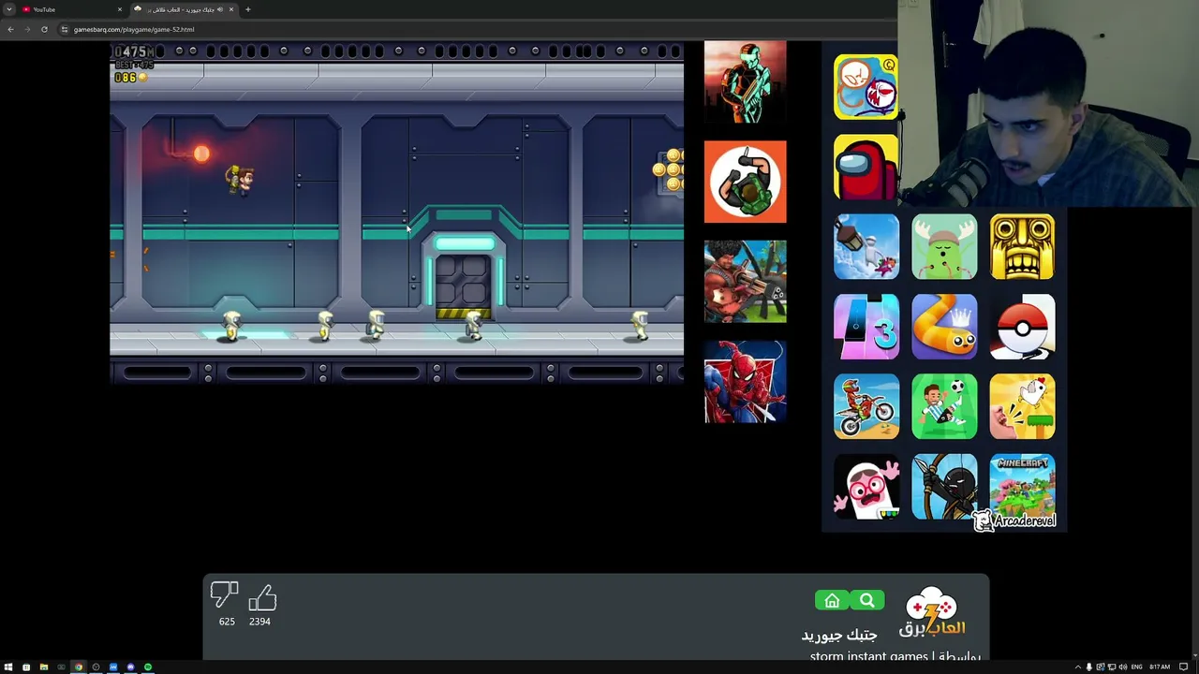Screen dimensions: 1199x674
Task: Go forward to the next page
Action: pos(27,29)
